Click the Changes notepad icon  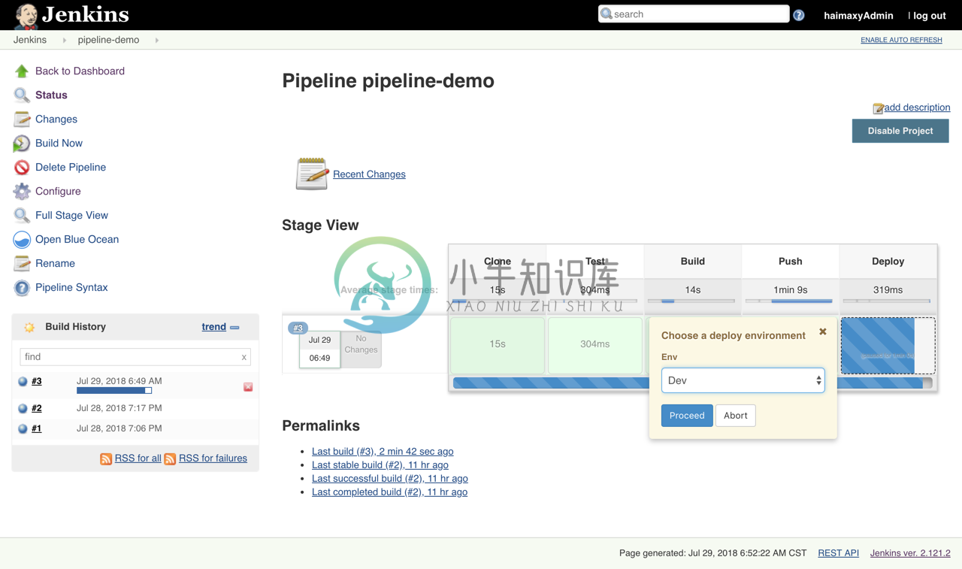[22, 120]
